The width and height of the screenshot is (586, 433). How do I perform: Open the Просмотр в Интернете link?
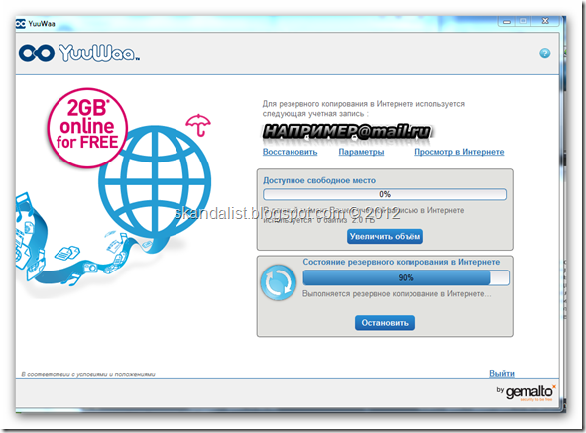tap(459, 152)
